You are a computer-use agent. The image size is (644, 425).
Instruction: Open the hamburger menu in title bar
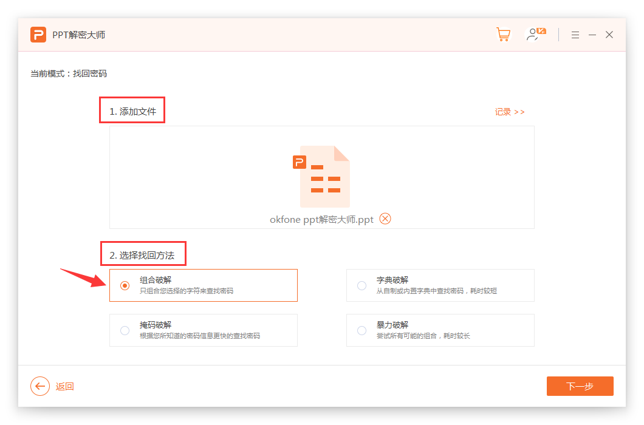pos(575,35)
